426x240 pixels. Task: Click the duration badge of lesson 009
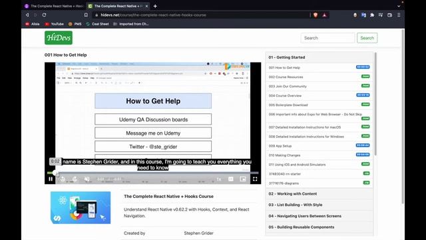click(363, 145)
